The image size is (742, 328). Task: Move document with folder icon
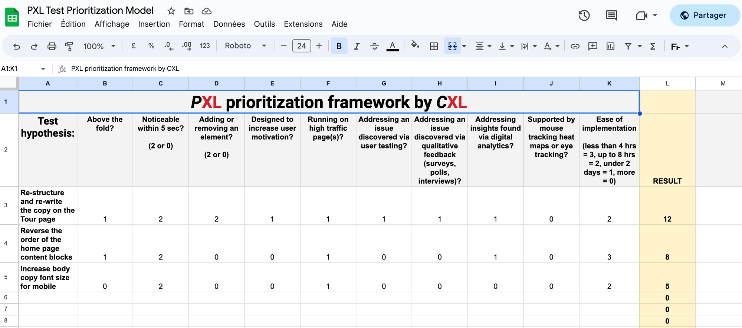click(189, 11)
